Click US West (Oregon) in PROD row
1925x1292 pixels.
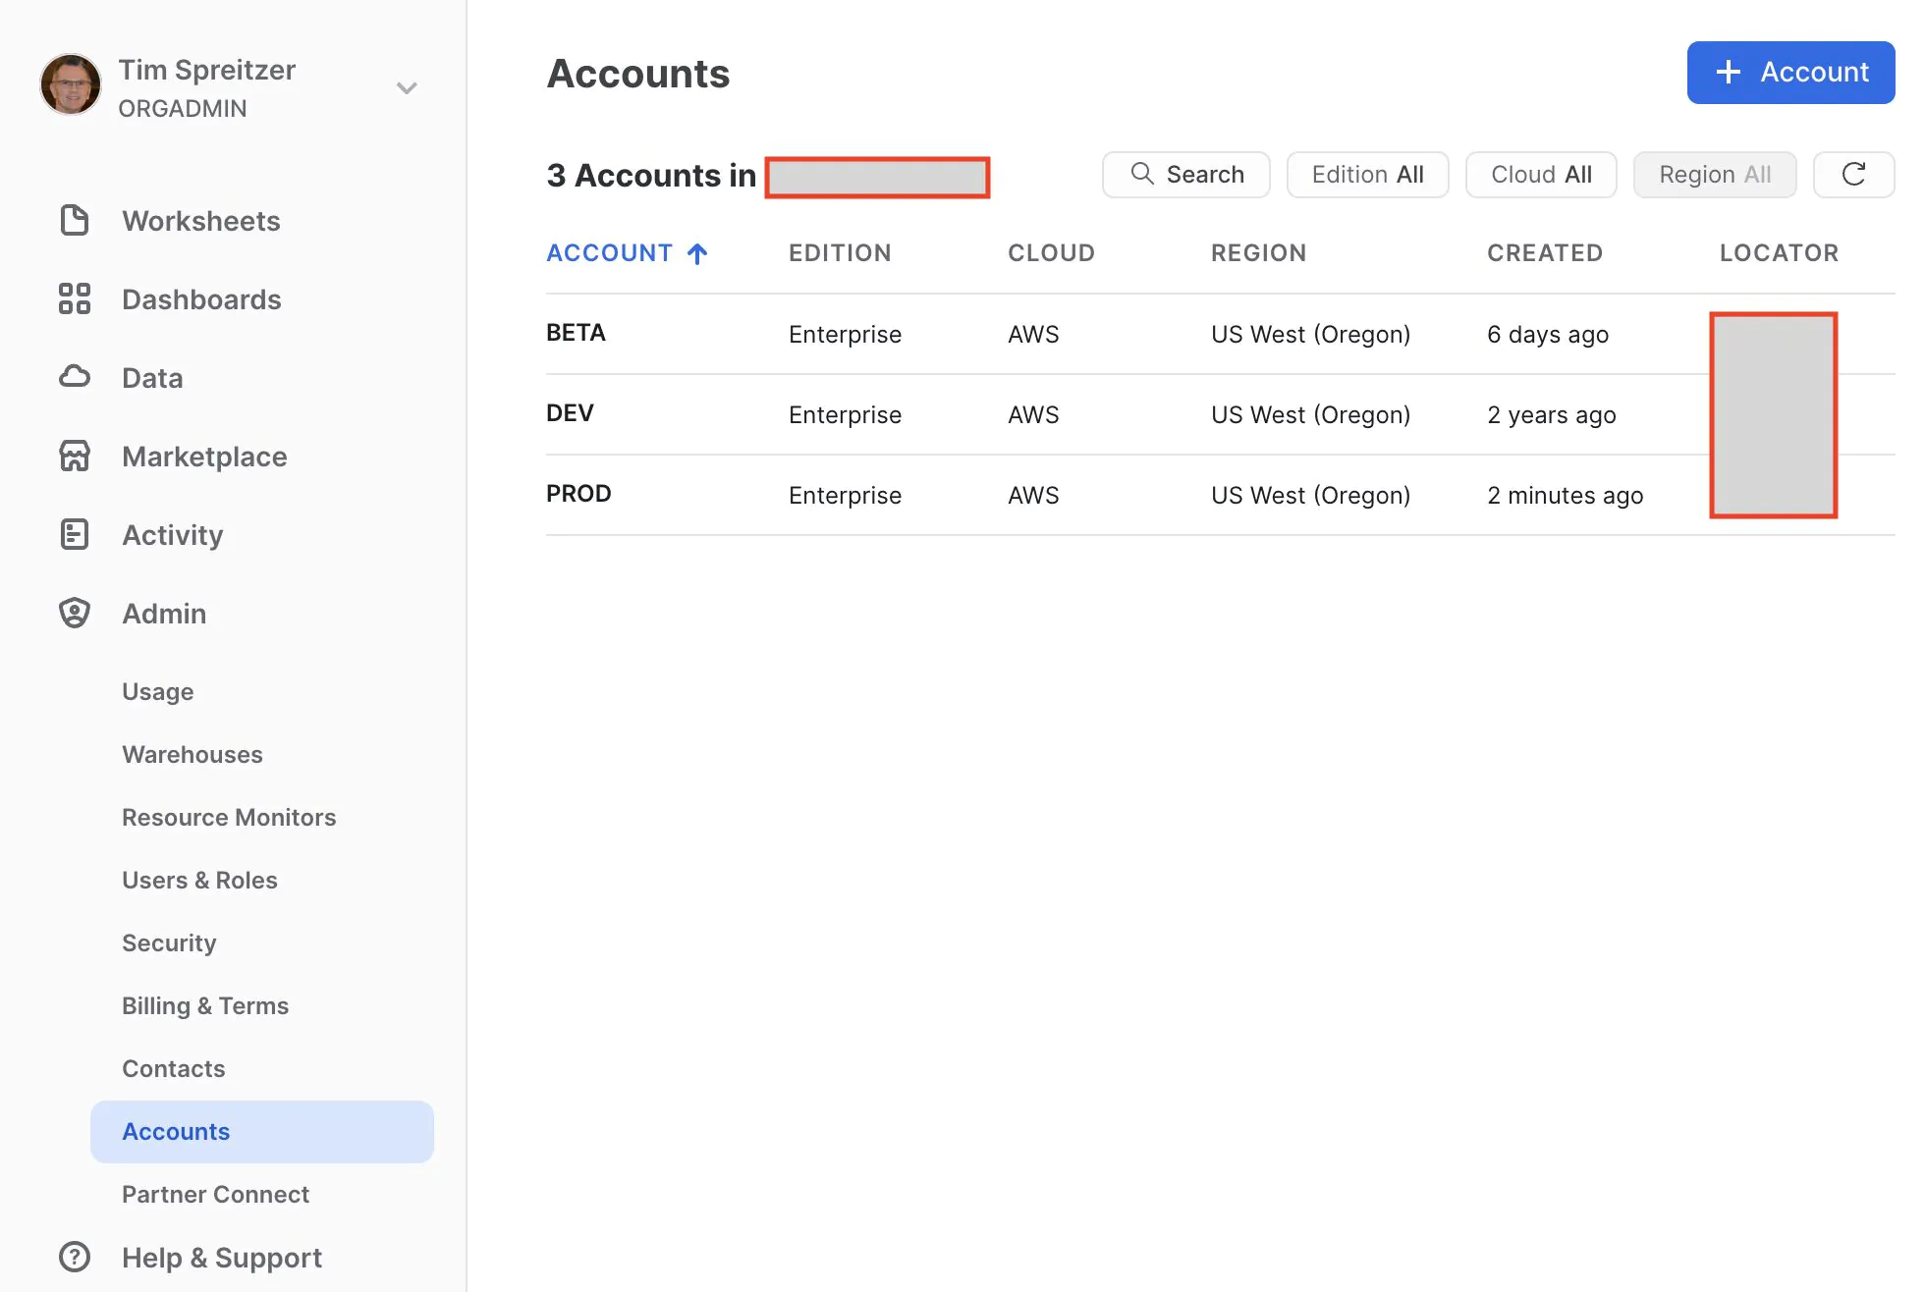1310,496
